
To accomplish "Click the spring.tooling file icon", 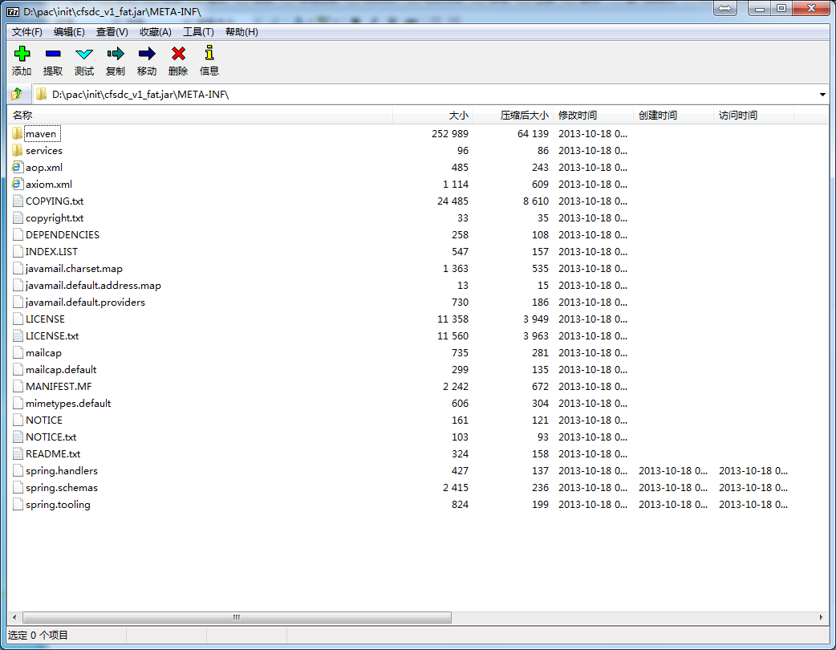I will (18, 505).
